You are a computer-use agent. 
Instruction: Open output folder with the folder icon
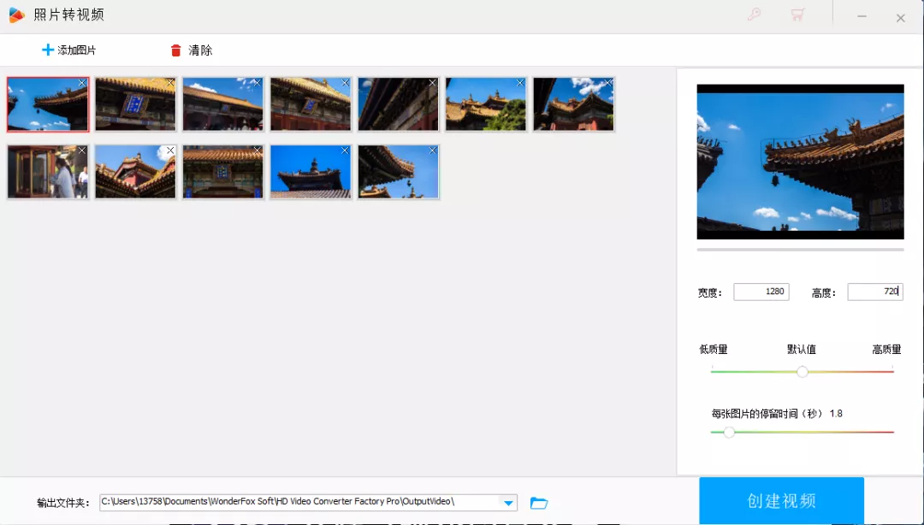(539, 503)
